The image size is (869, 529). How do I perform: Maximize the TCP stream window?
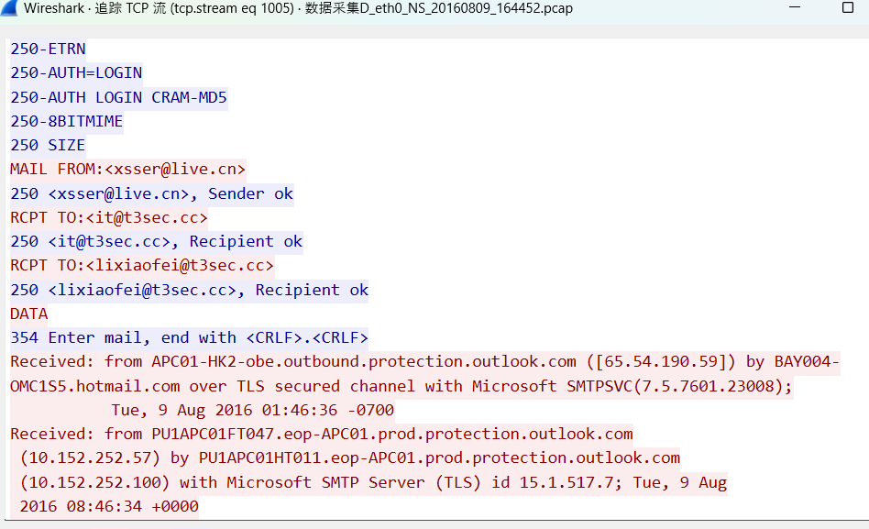tap(847, 7)
